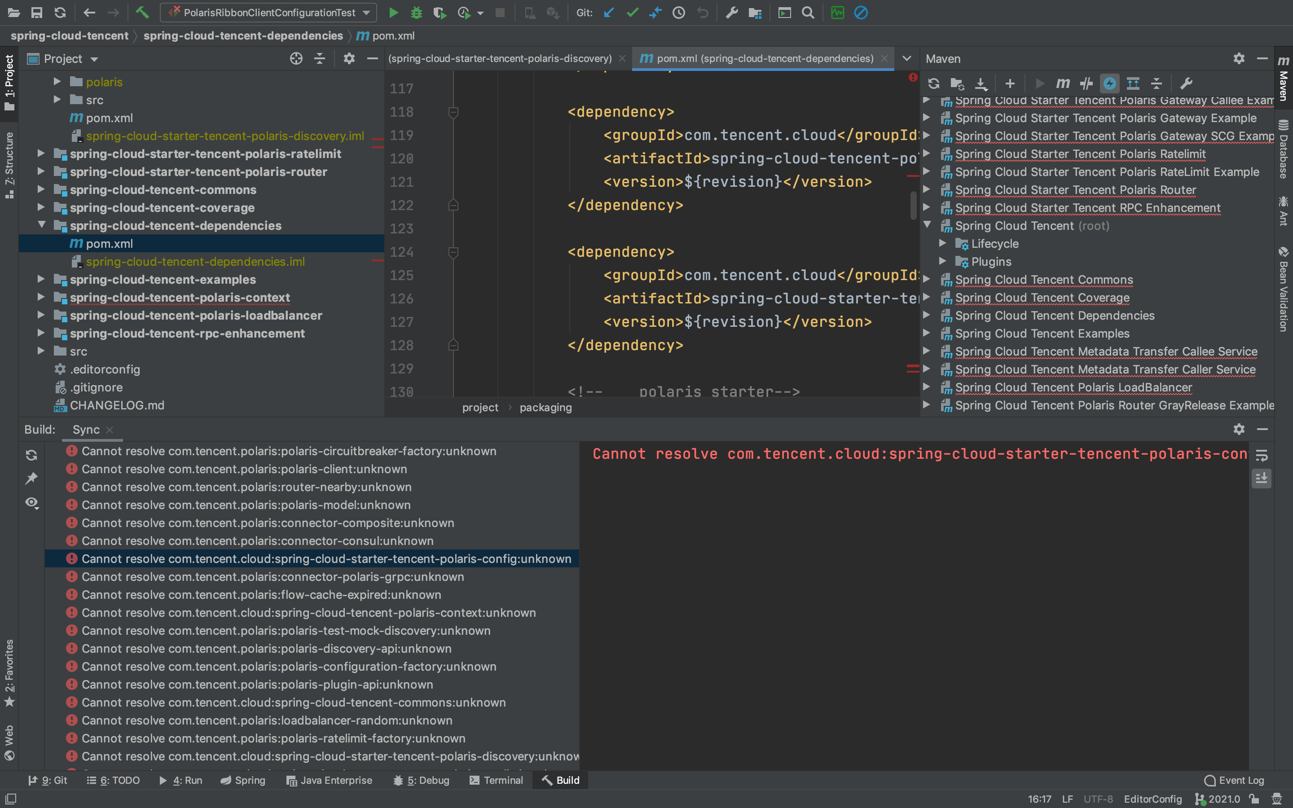Pin the Sync tab in the Build panel

pyautogui.click(x=31, y=478)
